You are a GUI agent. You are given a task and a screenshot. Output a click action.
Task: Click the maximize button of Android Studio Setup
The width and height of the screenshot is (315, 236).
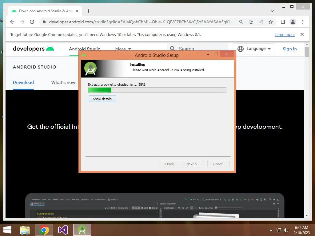(216, 54)
